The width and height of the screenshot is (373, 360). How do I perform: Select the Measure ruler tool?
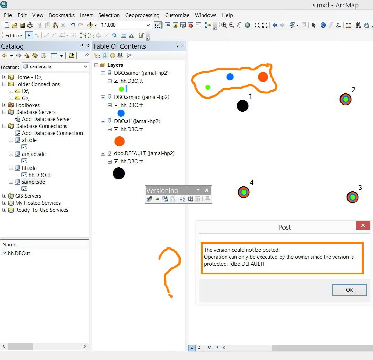point(349,25)
